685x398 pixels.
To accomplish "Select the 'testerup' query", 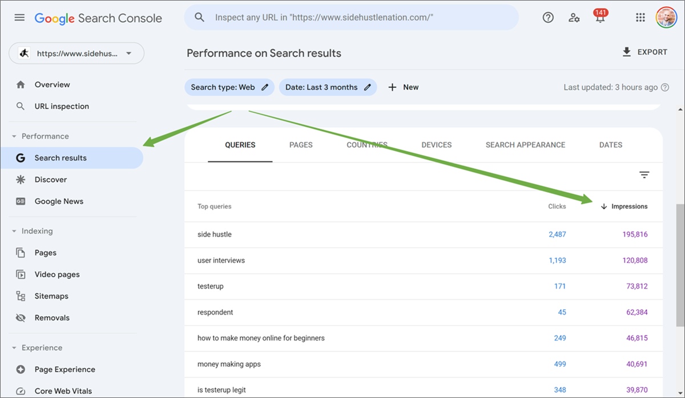I will pos(211,286).
